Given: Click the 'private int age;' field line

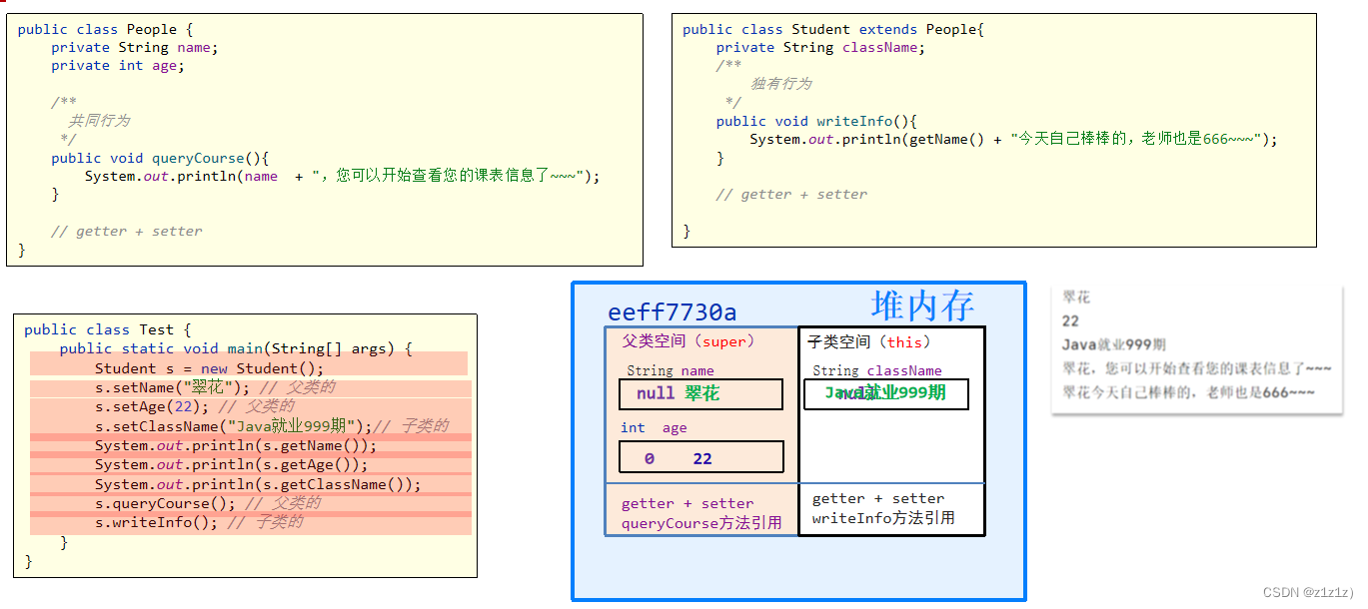Looking at the screenshot, I should 118,65.
